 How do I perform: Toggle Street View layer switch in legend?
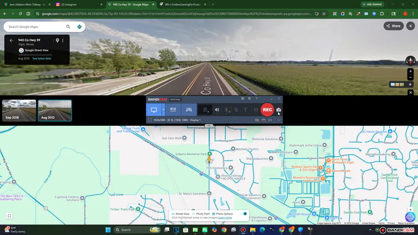(x=244, y=214)
